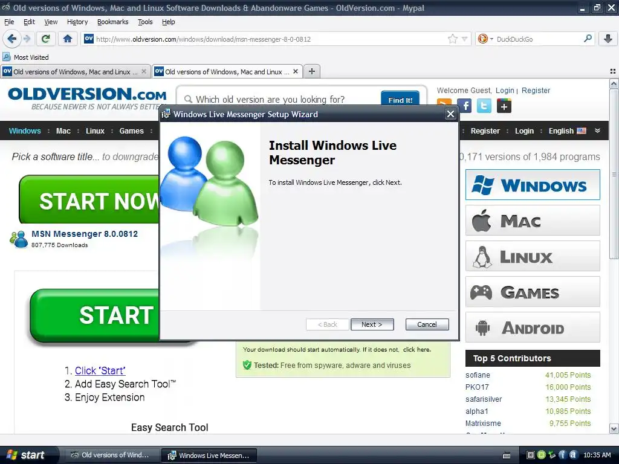Click the Login link beside Welcome Guest
The image size is (619, 464).
tap(505, 91)
